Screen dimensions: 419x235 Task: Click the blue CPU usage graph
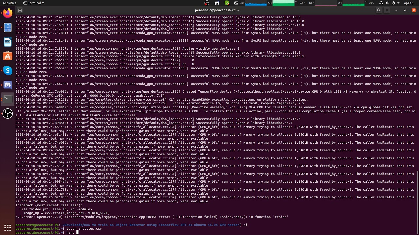click(256, 3)
